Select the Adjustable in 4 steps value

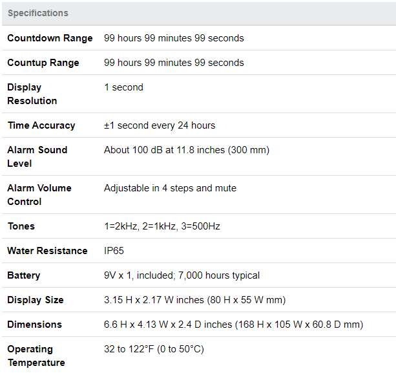click(170, 188)
